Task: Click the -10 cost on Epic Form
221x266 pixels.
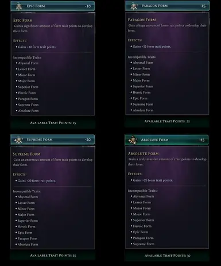Action: (88, 6)
